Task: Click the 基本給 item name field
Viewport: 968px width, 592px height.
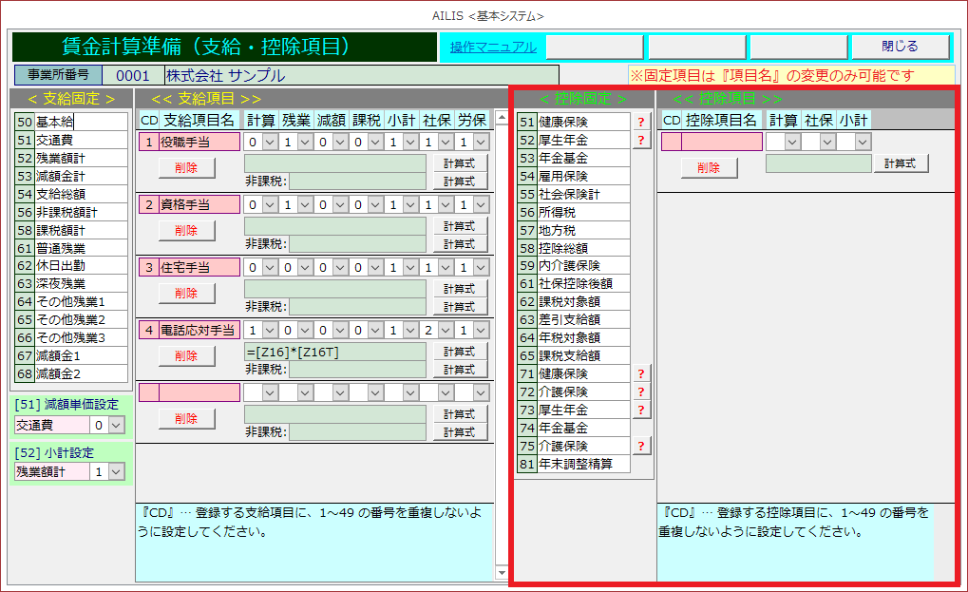Action: point(80,122)
